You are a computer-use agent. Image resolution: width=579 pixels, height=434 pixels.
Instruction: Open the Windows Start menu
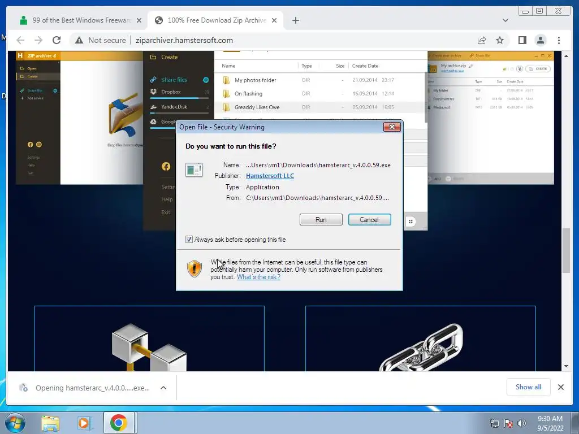coord(15,423)
